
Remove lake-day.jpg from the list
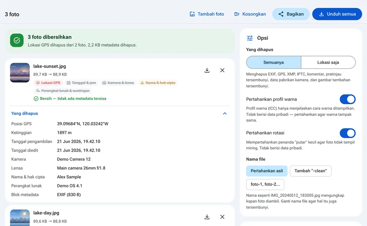(222, 217)
